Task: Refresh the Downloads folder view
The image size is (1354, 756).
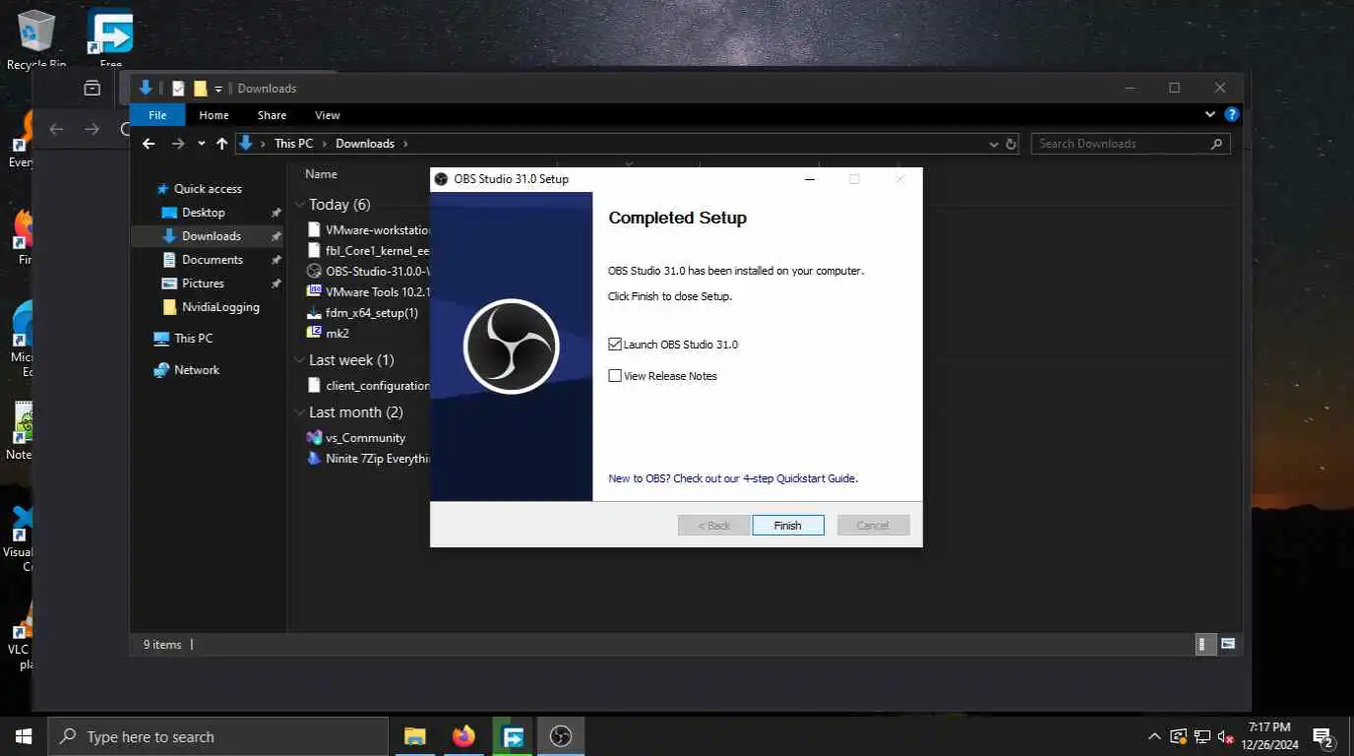Action: pyautogui.click(x=1011, y=144)
